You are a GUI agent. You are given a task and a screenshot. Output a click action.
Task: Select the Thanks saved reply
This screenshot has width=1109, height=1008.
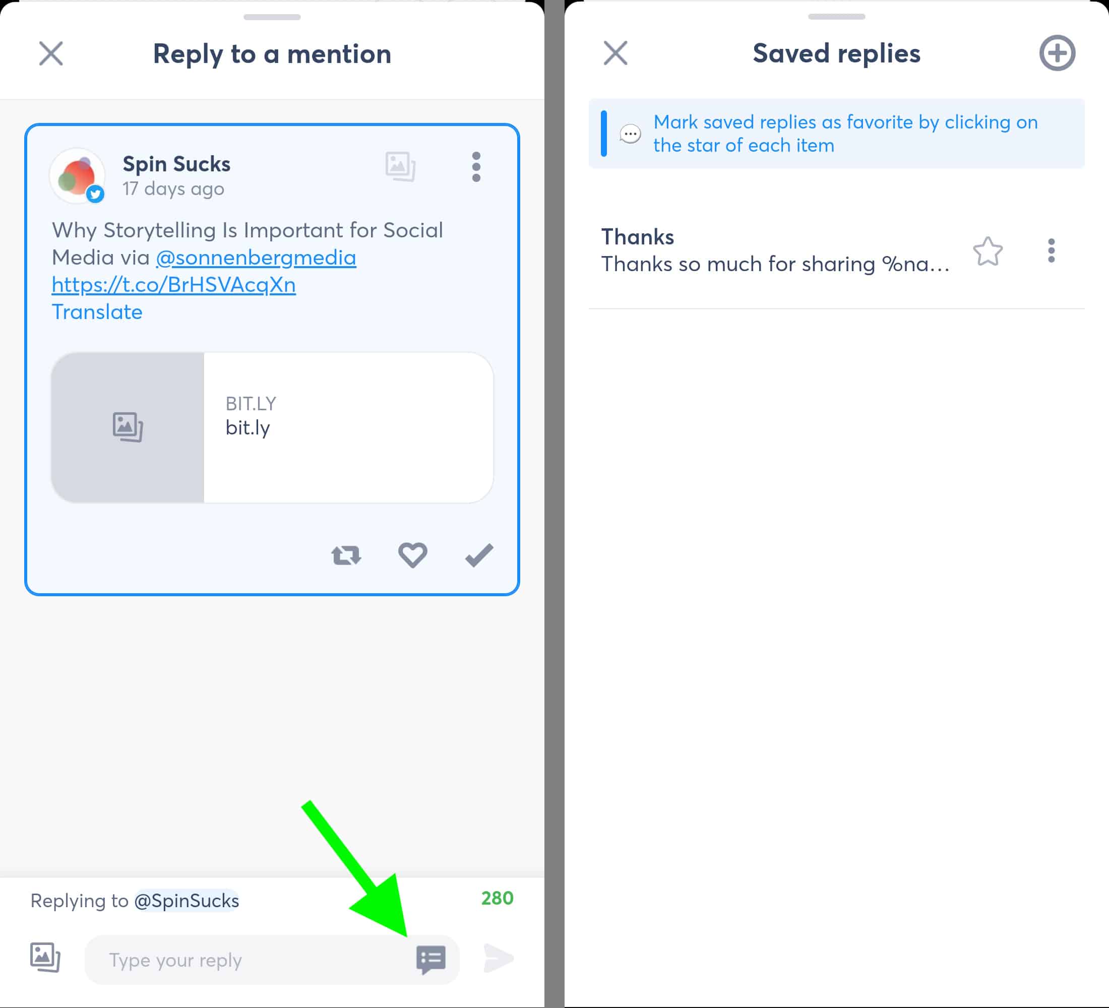776,251
